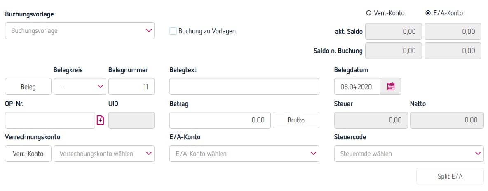Expand the E/A-Konto wählen dropdown
This screenshot has width=488, height=191.
[244, 154]
